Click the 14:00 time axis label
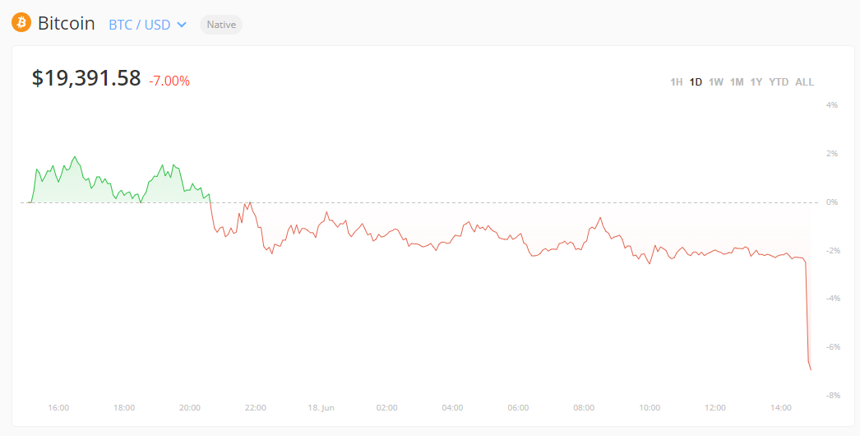The height and width of the screenshot is (436, 860). coord(781,408)
